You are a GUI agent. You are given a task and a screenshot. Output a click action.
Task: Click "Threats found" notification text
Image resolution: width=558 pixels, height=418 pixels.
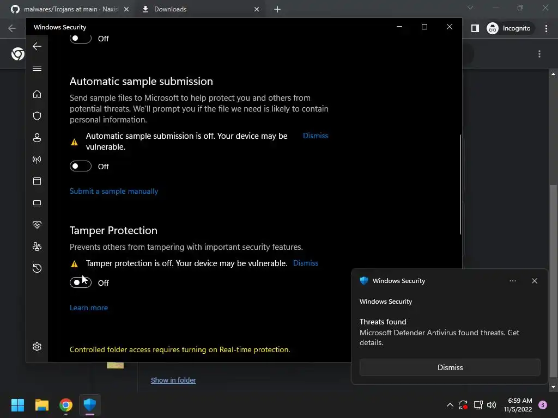[x=383, y=322]
